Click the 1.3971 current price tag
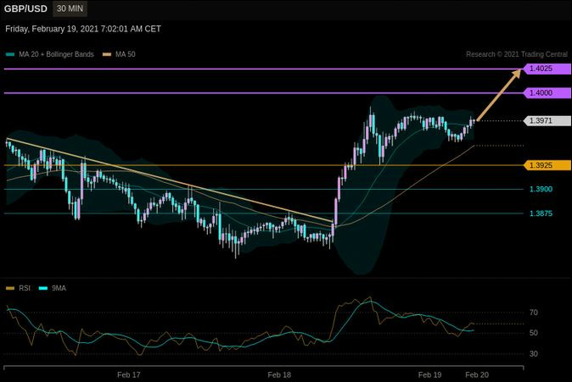Screen dimensions: 572x382 click(547, 120)
